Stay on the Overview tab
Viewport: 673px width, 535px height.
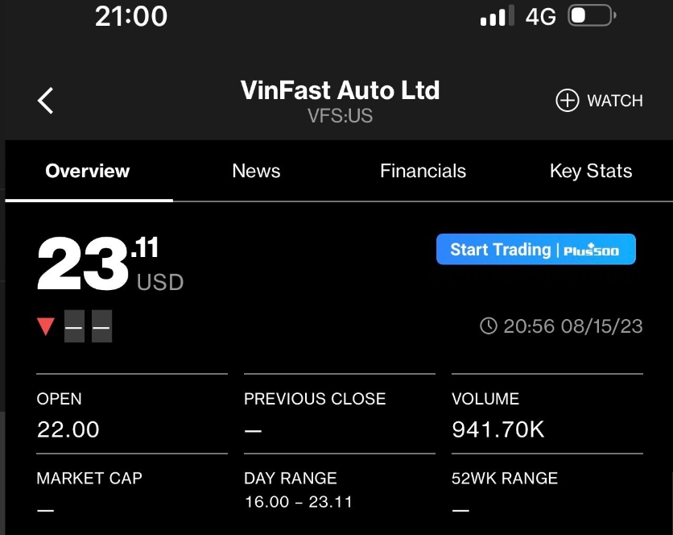click(87, 170)
